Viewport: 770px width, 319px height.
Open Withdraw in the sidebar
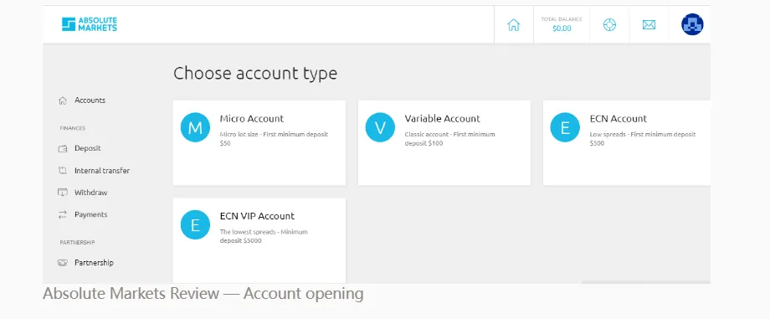coord(91,193)
